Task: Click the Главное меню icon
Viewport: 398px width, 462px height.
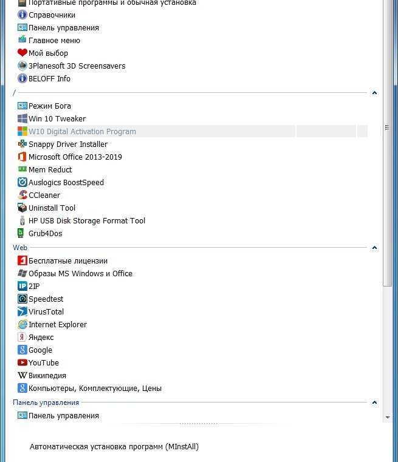Action: click(x=22, y=39)
